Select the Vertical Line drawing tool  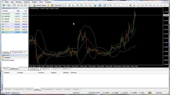pyautogui.click(x=119, y=5)
